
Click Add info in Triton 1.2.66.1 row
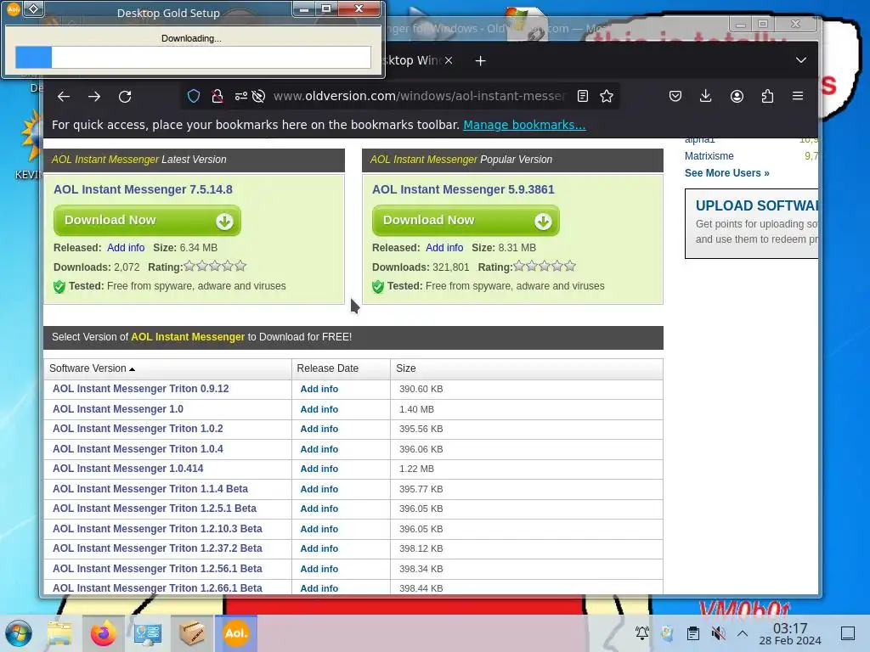coord(319,589)
